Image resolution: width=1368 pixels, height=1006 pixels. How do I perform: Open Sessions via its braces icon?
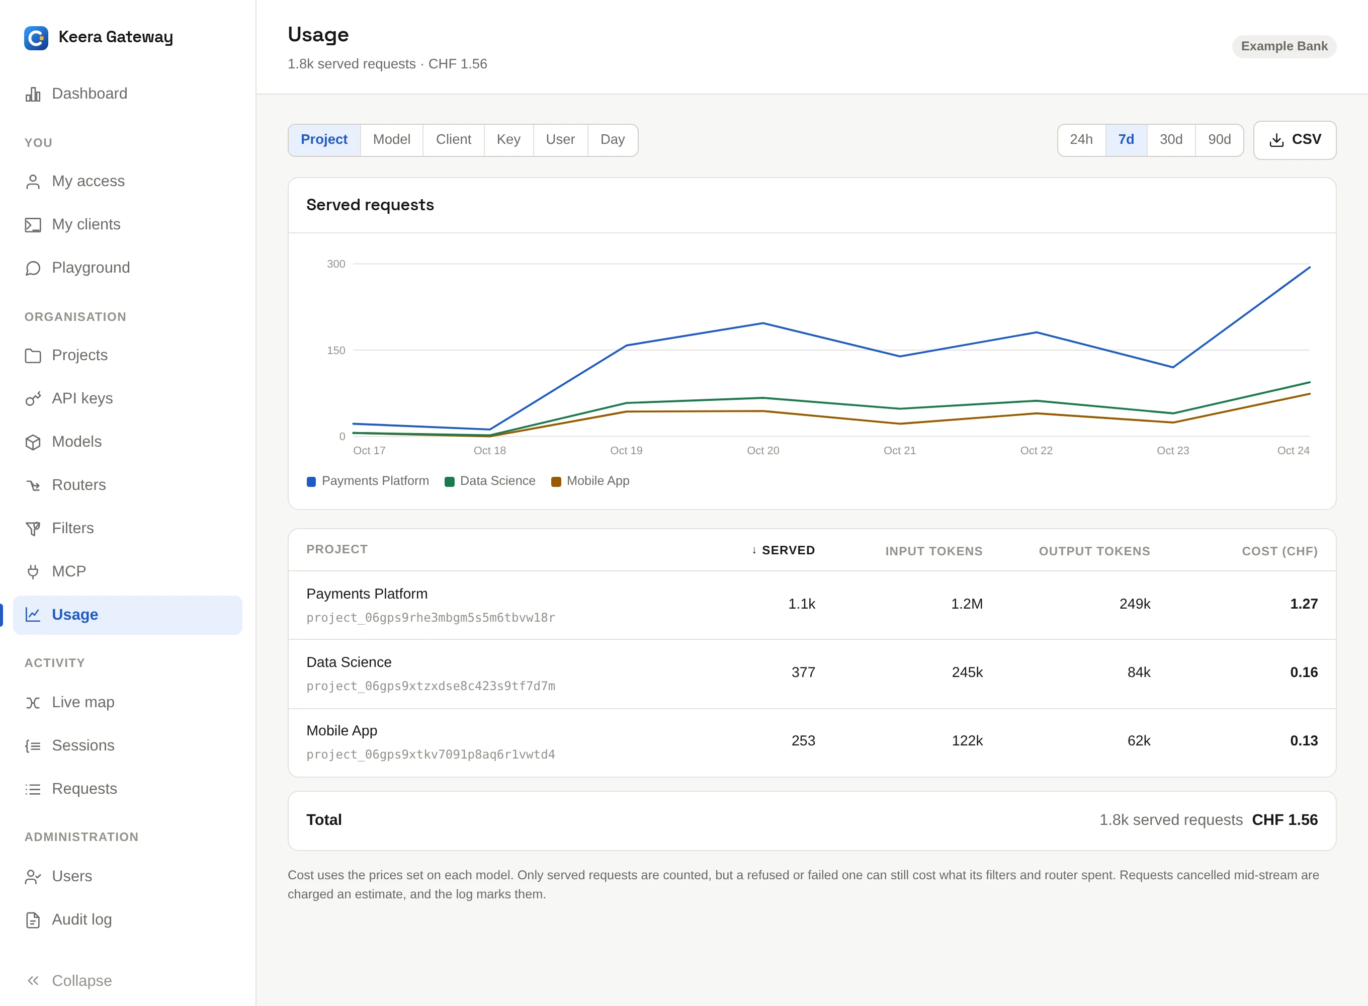point(33,746)
